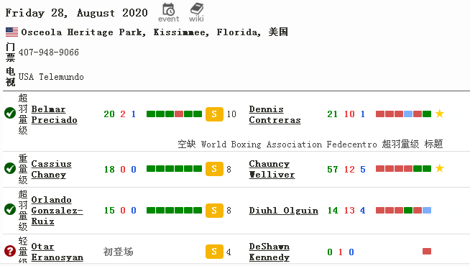The height and width of the screenshot is (266, 470).
Task: Open DeShawn Kennedy's profile link
Action: (269, 252)
